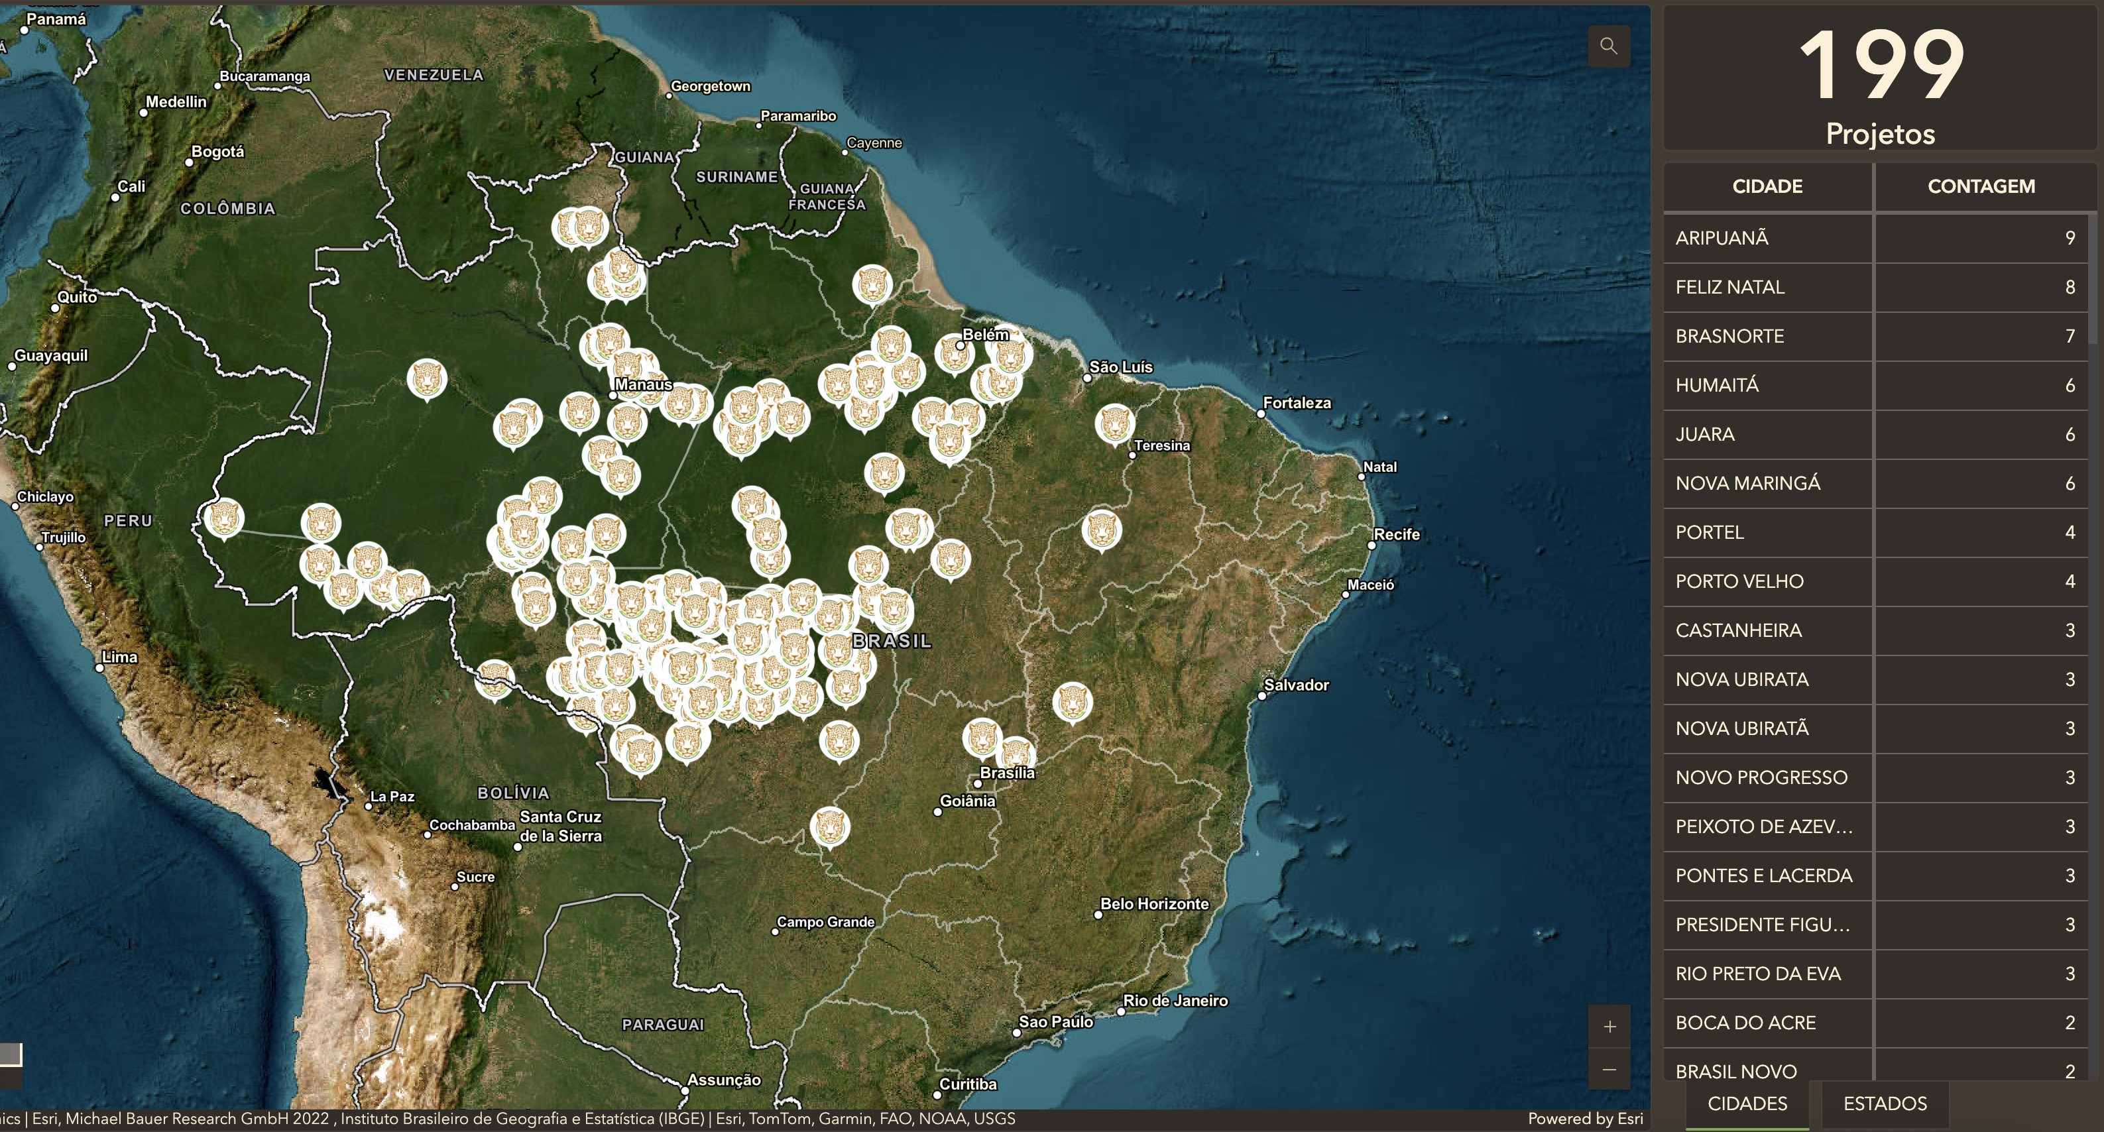Viewport: 2104px width, 1132px height.
Task: Select the PORTEL city row
Action: pos(1876,532)
